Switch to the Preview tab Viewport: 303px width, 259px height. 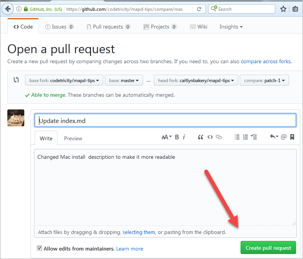click(x=73, y=138)
